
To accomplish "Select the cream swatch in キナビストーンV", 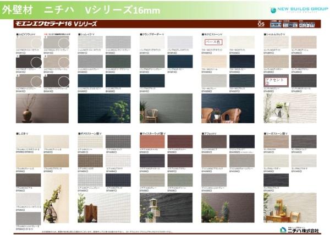I will pos(214,62).
